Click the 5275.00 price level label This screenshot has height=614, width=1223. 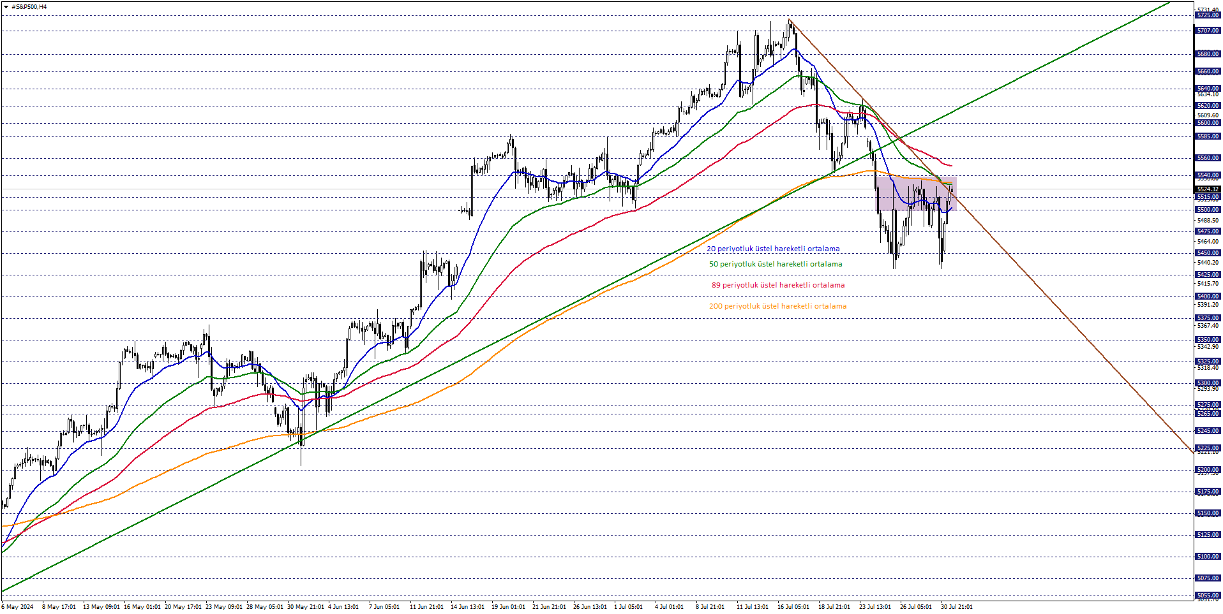click(x=1208, y=405)
